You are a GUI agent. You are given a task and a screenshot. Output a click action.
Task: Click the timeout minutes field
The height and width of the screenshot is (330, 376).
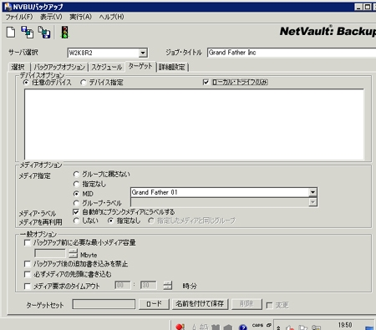148,285
